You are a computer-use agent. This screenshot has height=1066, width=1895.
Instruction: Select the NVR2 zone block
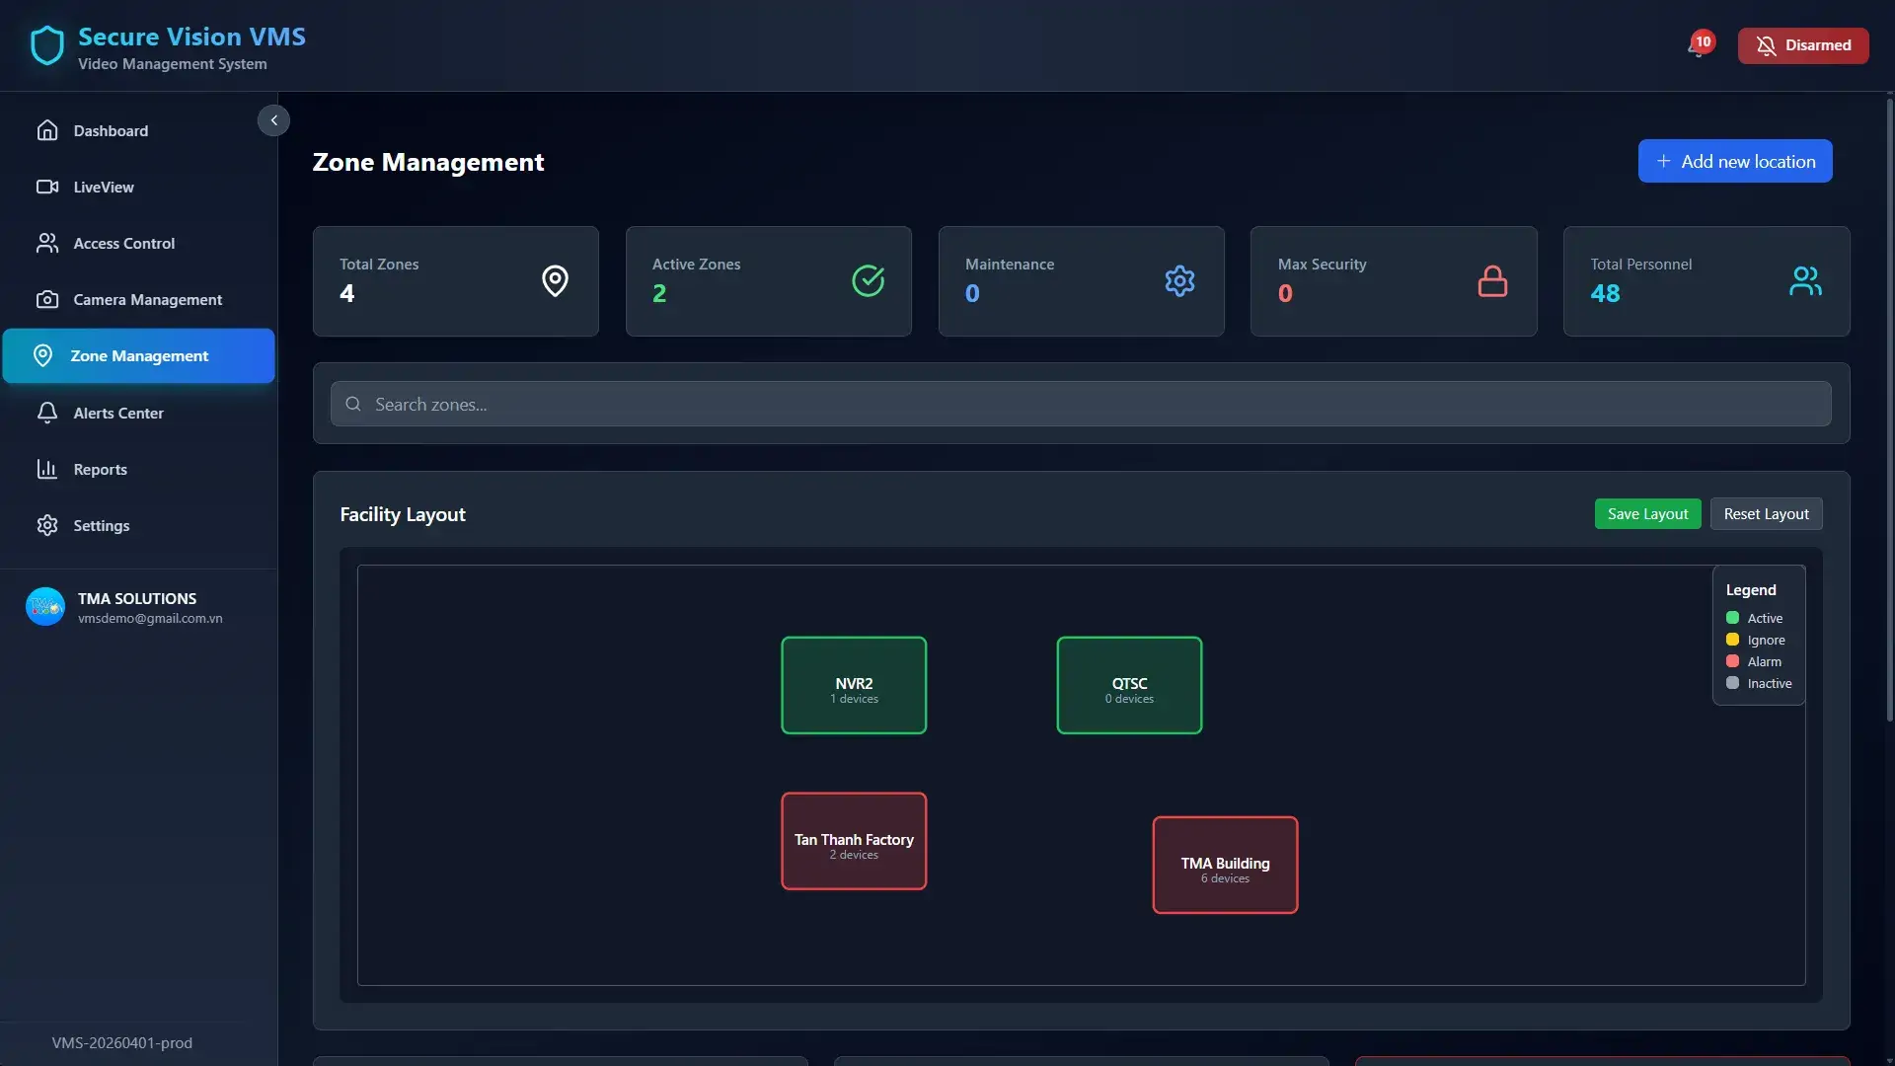click(x=854, y=685)
